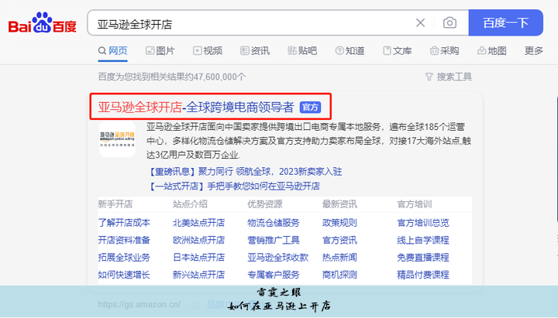
Task: Open the 贴吧 tab
Action: (x=301, y=51)
